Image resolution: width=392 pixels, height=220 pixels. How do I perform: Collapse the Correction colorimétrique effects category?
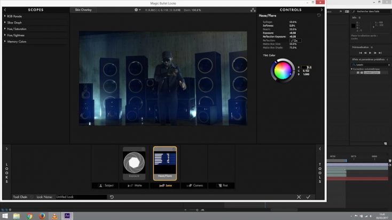(x=351, y=69)
